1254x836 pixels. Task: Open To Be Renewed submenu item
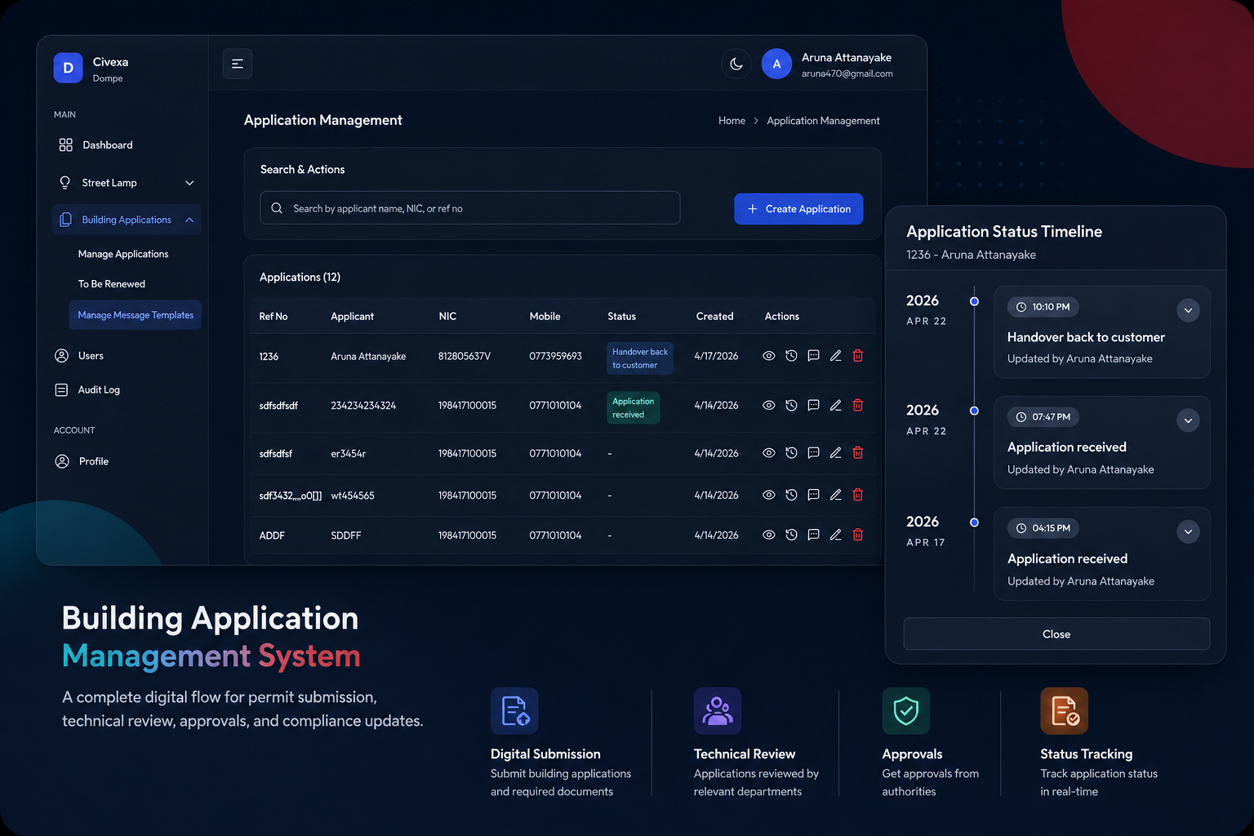[112, 284]
